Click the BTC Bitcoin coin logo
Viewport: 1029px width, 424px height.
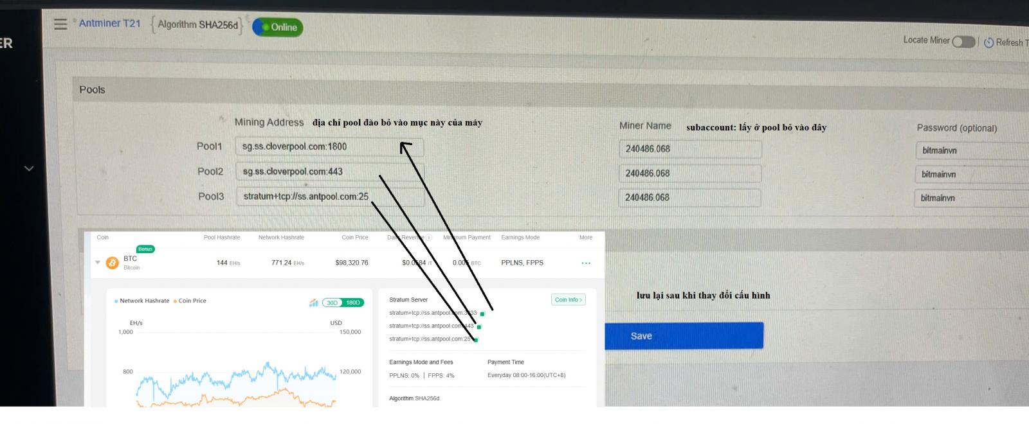[112, 263]
